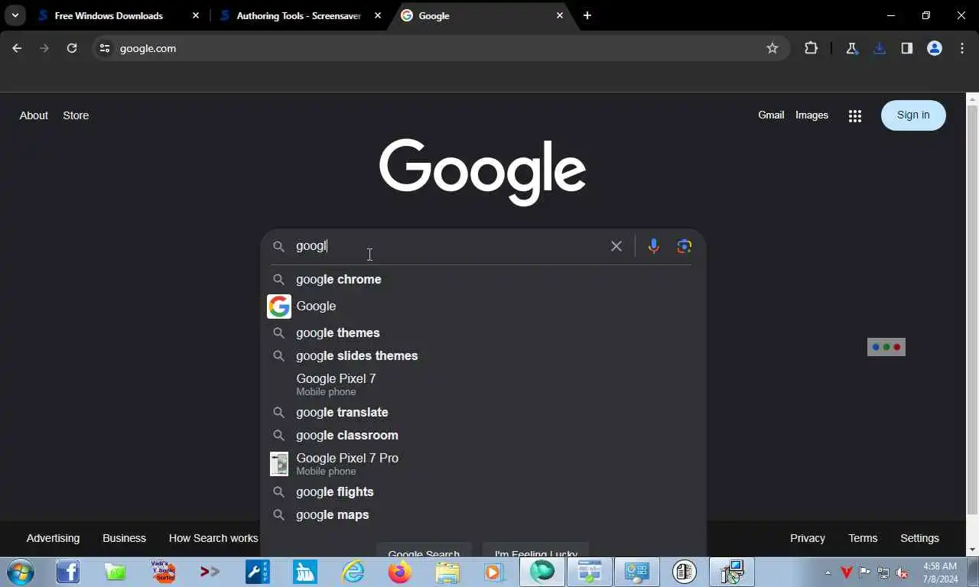This screenshot has width=979, height=587.
Task: Choose the 'google classroom' suggestion
Action: point(483,435)
